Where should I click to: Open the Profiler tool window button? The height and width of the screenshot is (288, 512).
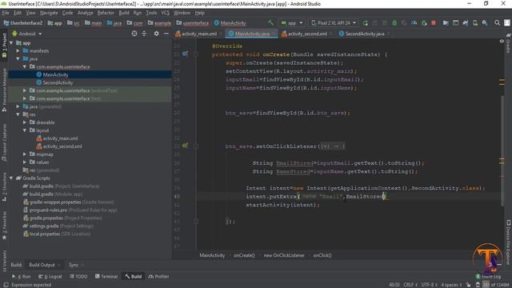[x=158, y=277]
